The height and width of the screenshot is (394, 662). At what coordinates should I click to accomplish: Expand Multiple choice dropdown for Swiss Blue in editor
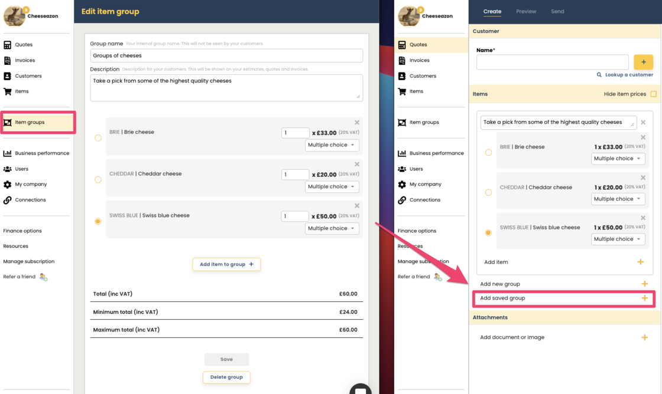(332, 228)
